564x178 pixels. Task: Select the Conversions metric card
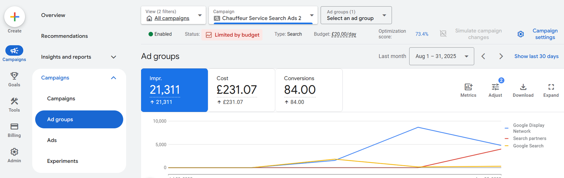309,90
